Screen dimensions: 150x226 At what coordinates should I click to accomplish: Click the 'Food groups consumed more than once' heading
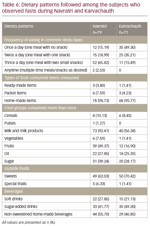point(40,108)
